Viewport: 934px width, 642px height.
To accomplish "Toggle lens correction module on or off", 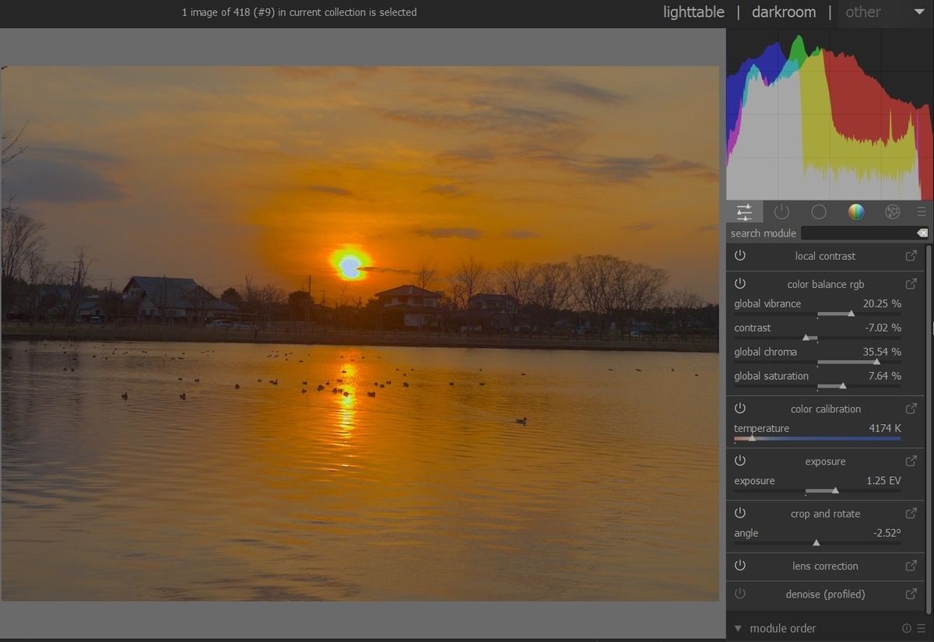I will click(x=740, y=565).
